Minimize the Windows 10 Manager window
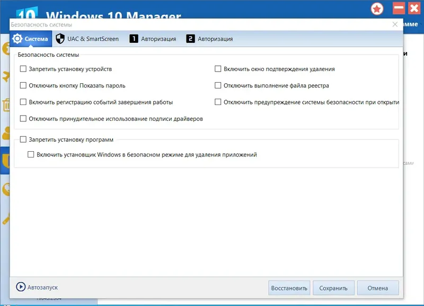The image size is (424, 306). 399,8
